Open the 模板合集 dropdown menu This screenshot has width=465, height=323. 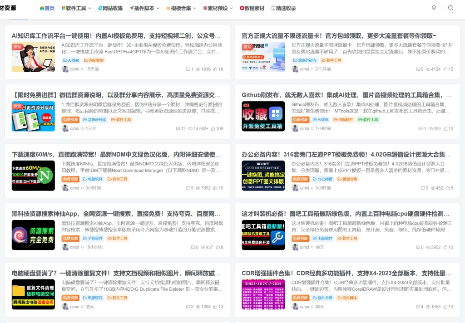[181, 8]
